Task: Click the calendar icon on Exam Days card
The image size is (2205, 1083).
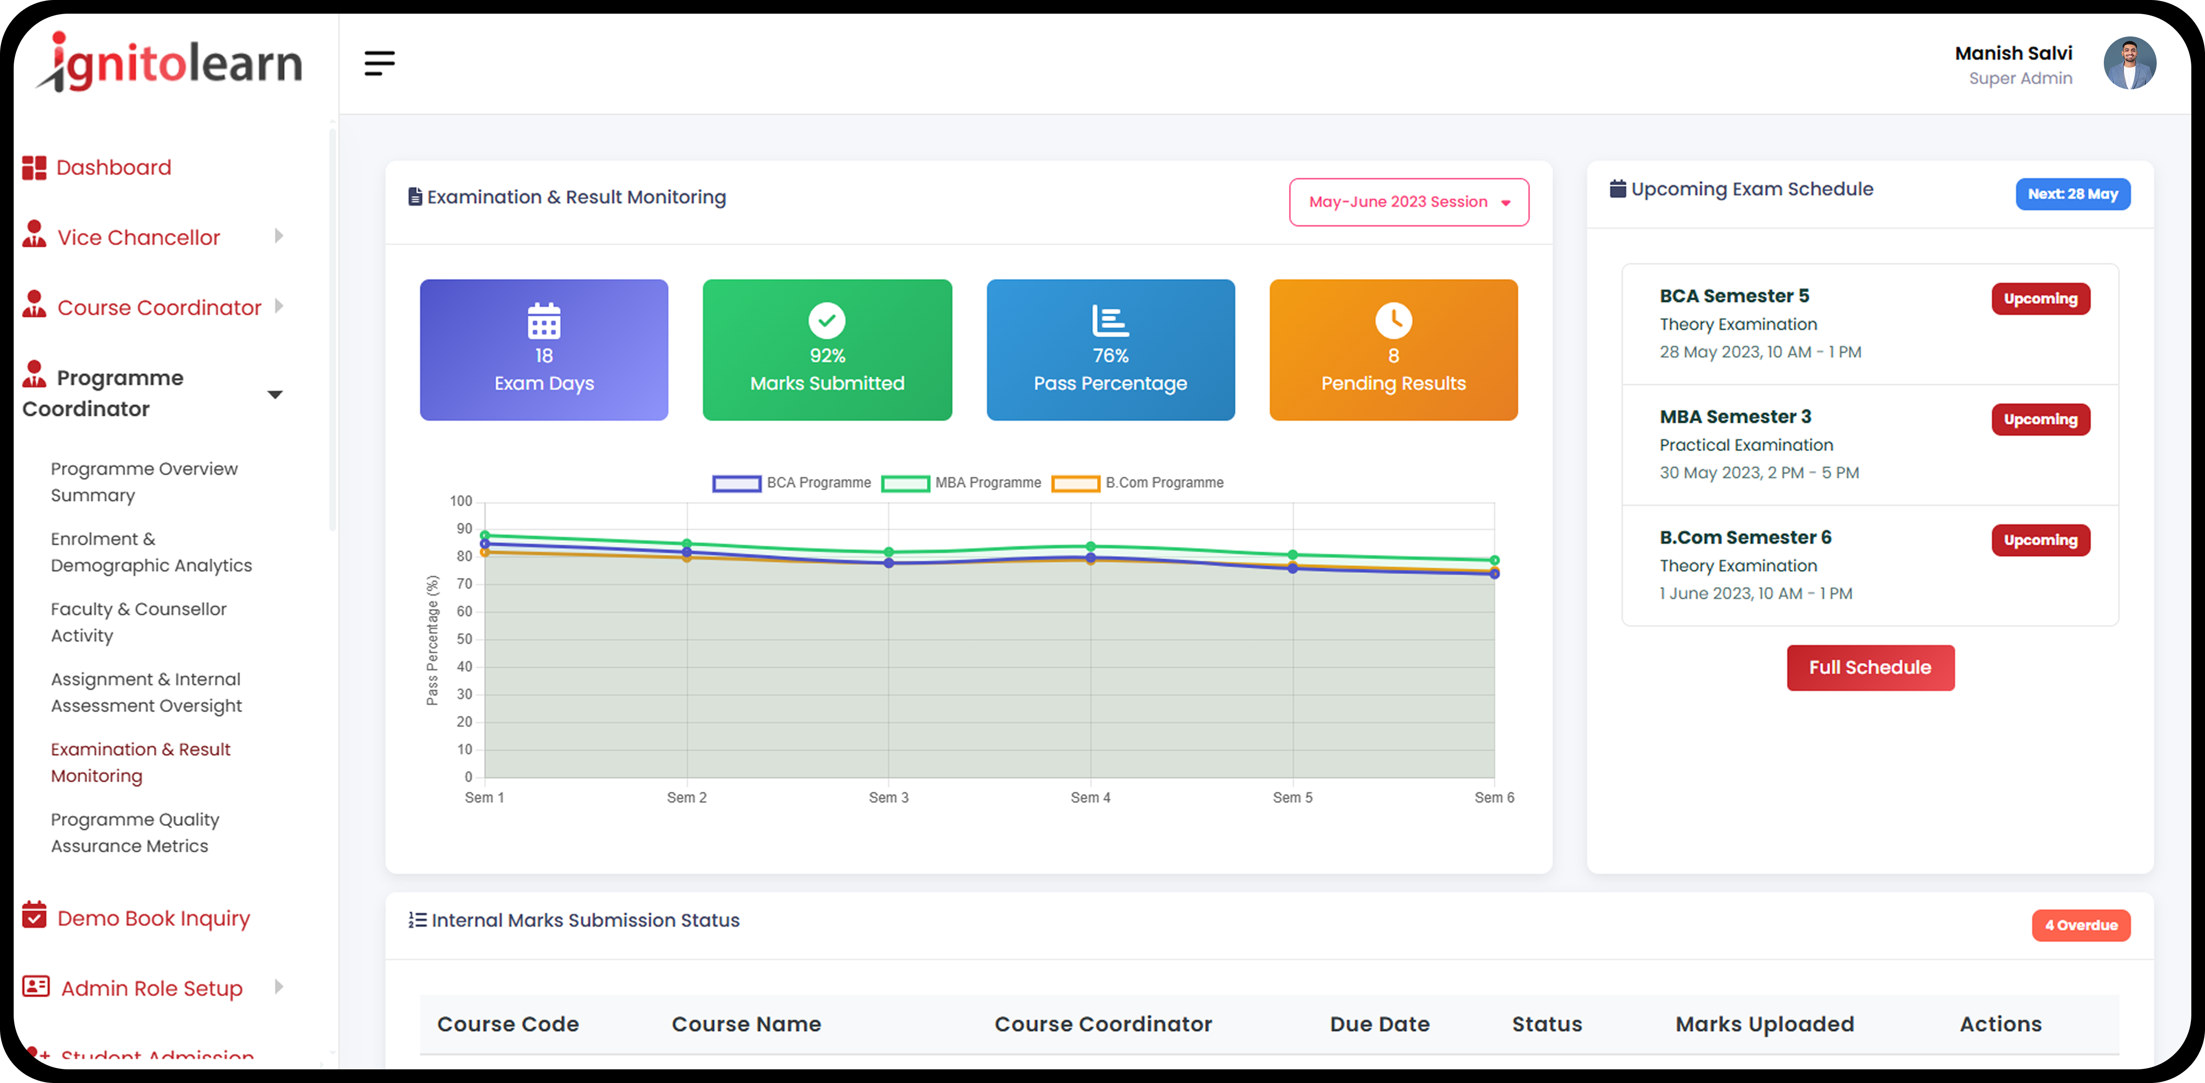Action: click(x=544, y=320)
